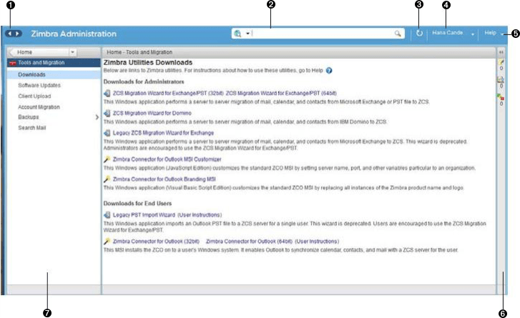520x318 pixels.
Task: Download ZCS Migration Wizard for Exchange/PST (32bit)
Action: (168, 94)
